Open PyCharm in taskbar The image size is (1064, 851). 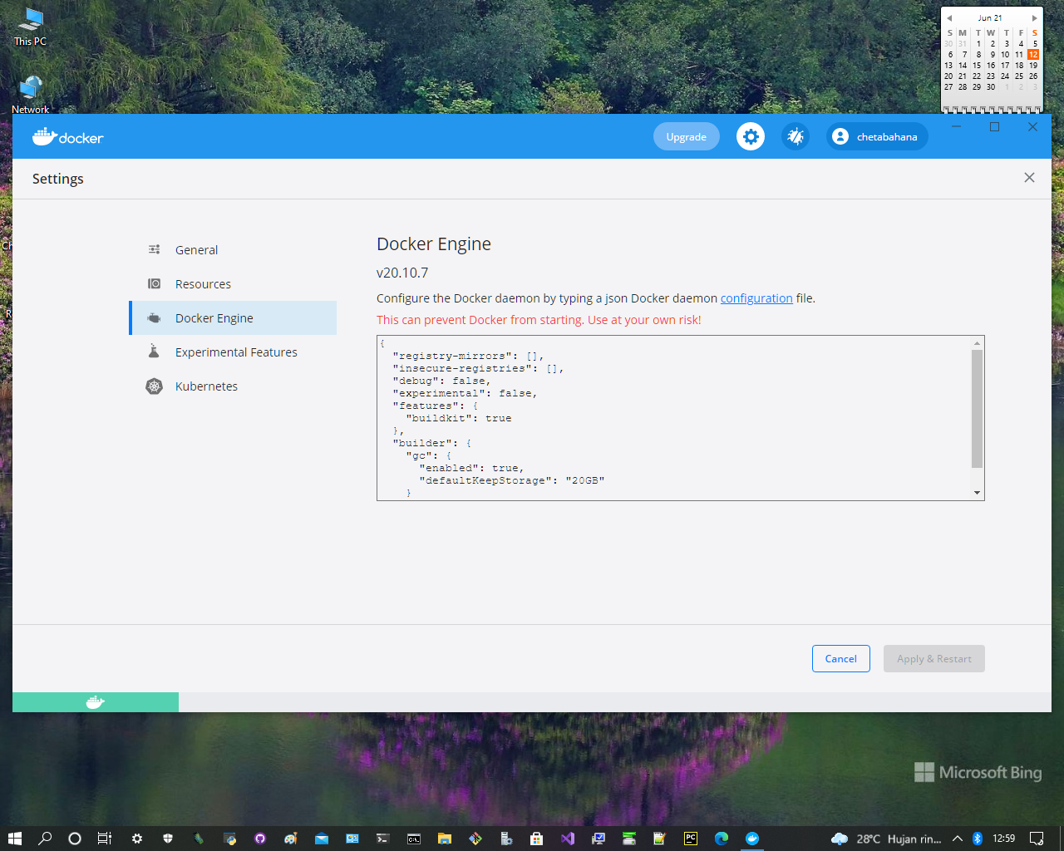(x=691, y=839)
